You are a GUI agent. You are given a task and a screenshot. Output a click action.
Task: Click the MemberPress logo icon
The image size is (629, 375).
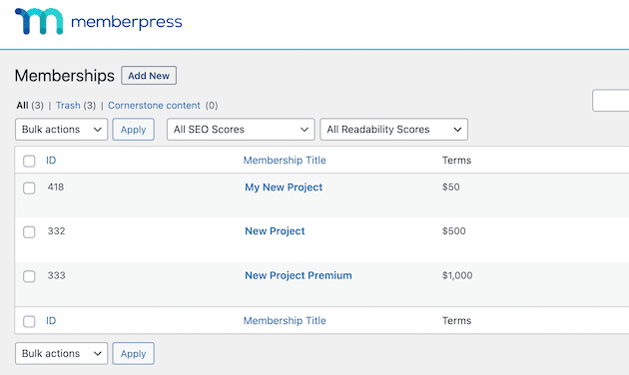click(39, 21)
